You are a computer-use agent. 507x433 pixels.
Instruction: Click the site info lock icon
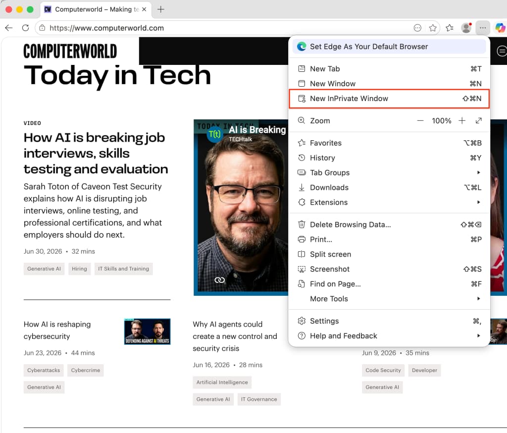pos(42,28)
